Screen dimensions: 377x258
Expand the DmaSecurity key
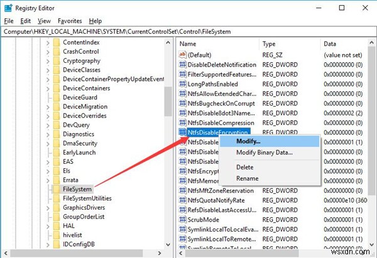click(48, 144)
